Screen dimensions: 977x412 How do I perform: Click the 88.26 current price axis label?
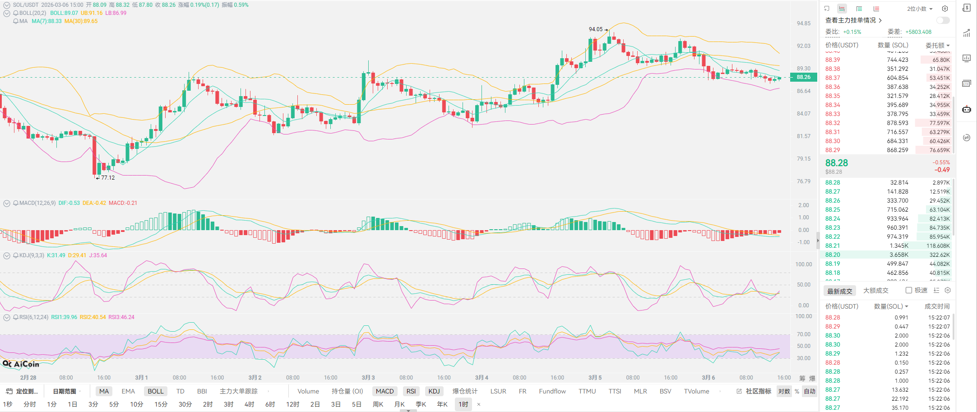pos(803,77)
